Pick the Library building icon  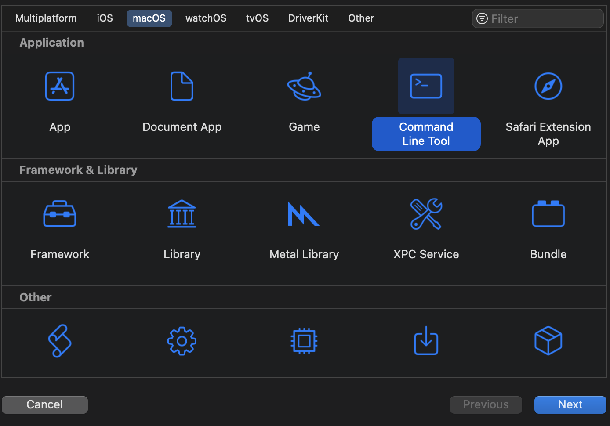[182, 214]
